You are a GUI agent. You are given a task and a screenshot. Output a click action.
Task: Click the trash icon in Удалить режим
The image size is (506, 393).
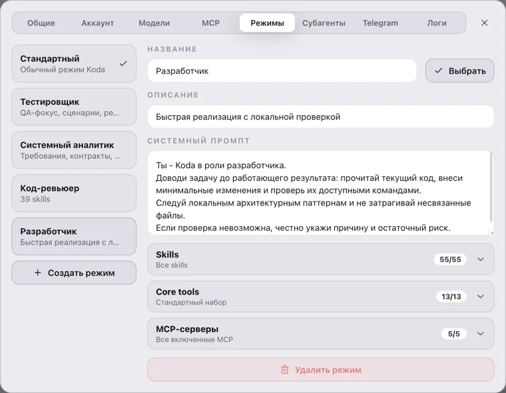pyautogui.click(x=285, y=370)
